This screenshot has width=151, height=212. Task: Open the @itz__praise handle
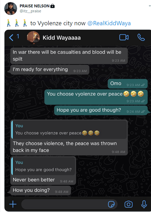[31, 11]
